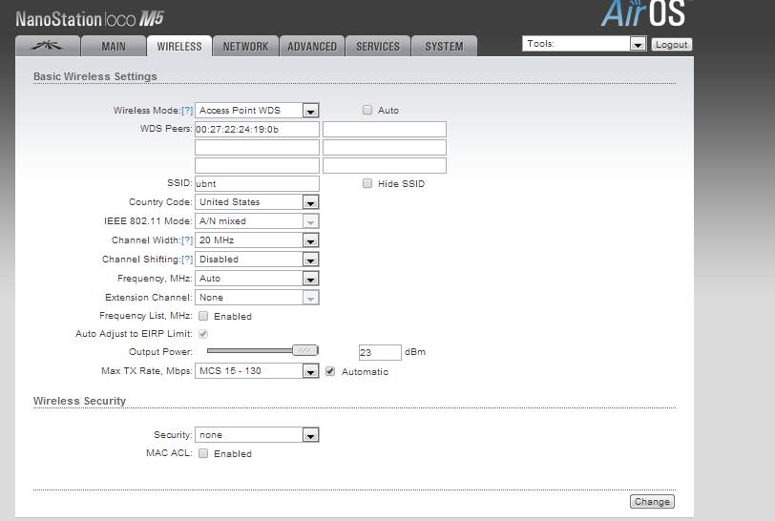Go to the ADVANCED tab

tap(312, 46)
